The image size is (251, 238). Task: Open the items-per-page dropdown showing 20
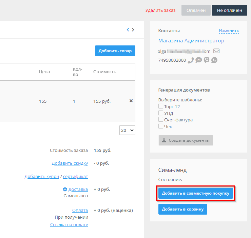[x=127, y=130]
